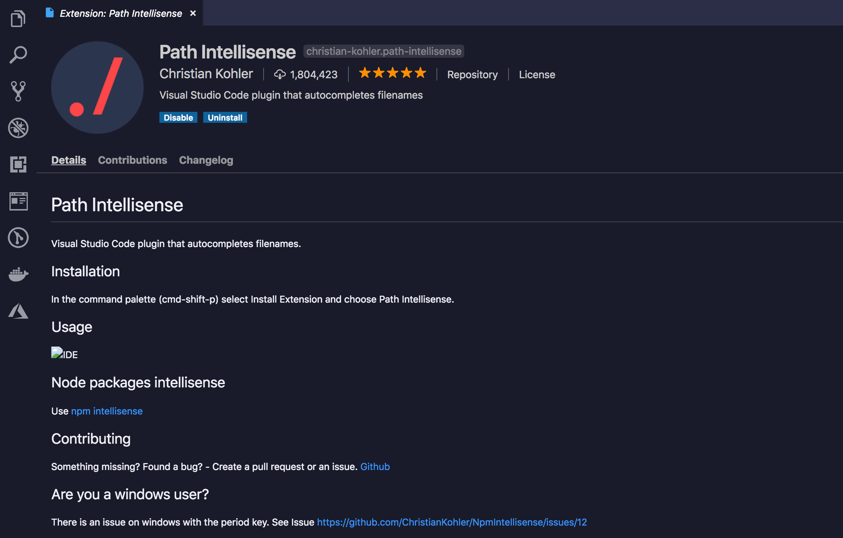Open the GitLens sidebar view

(x=18, y=238)
